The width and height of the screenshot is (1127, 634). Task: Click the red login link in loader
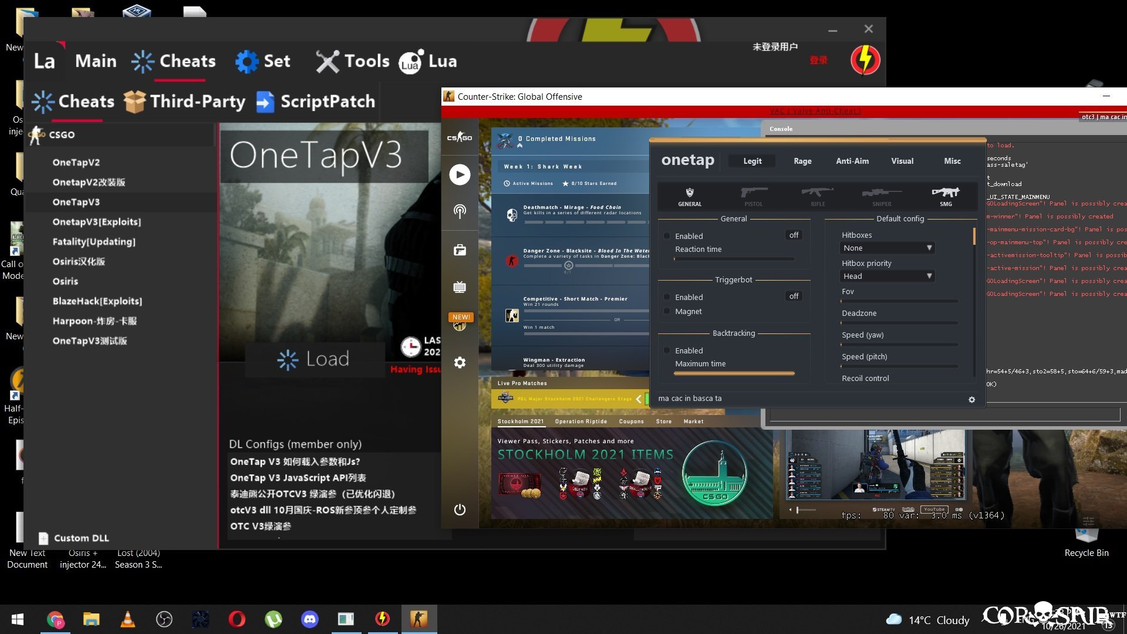[x=818, y=60]
